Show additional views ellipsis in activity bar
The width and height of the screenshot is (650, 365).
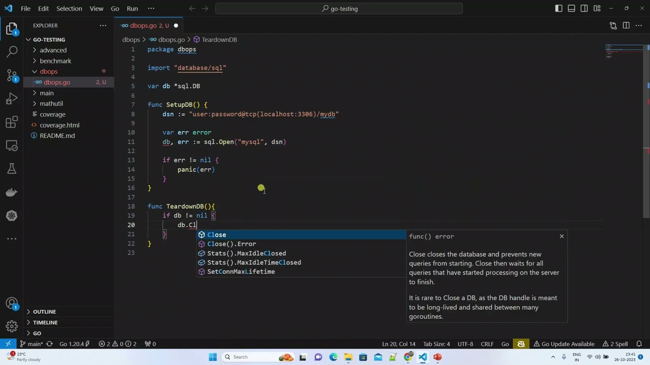point(12,239)
